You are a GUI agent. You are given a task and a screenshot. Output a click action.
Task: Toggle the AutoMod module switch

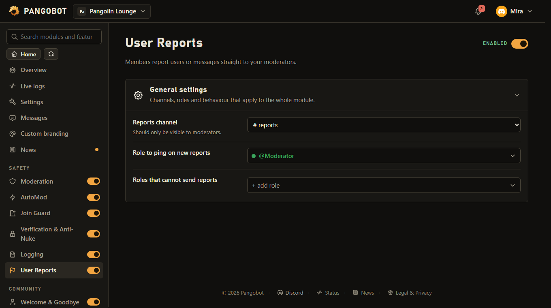coord(94,197)
